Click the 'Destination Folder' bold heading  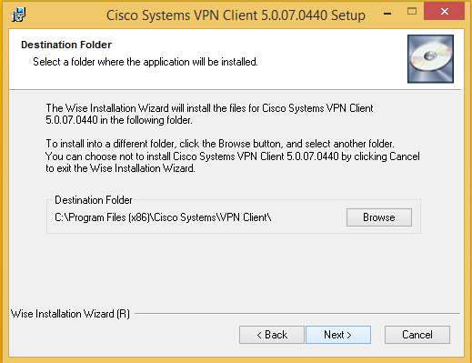pyautogui.click(x=66, y=45)
